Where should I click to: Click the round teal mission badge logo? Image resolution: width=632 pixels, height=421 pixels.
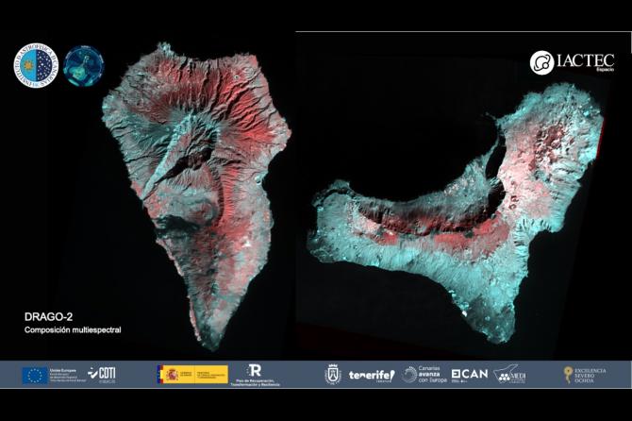click(83, 65)
